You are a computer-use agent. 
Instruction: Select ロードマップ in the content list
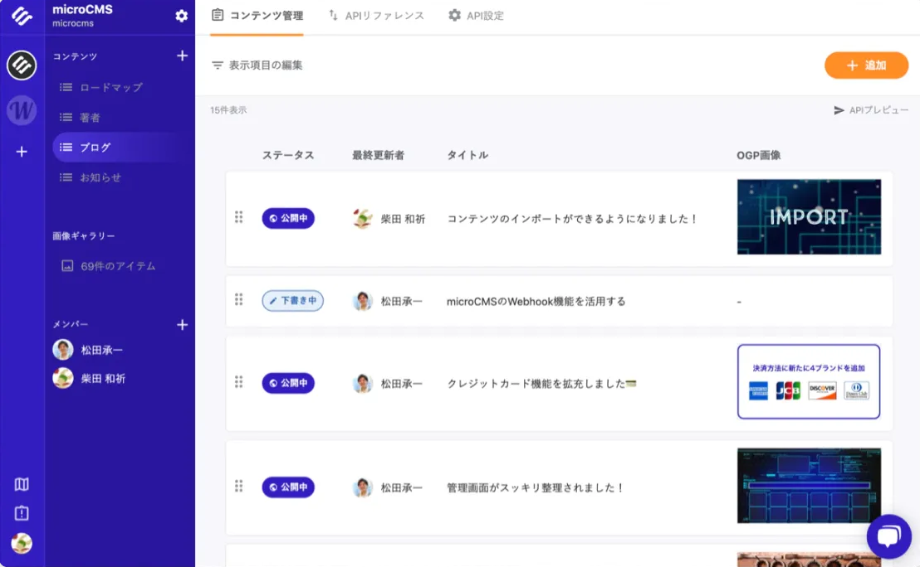pos(110,87)
